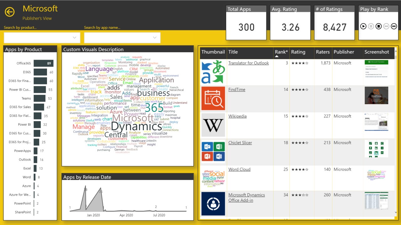Viewport: 401px width, 225px height.
Task: Click the Avg. Rating card value 3.26
Action: (x=290, y=27)
